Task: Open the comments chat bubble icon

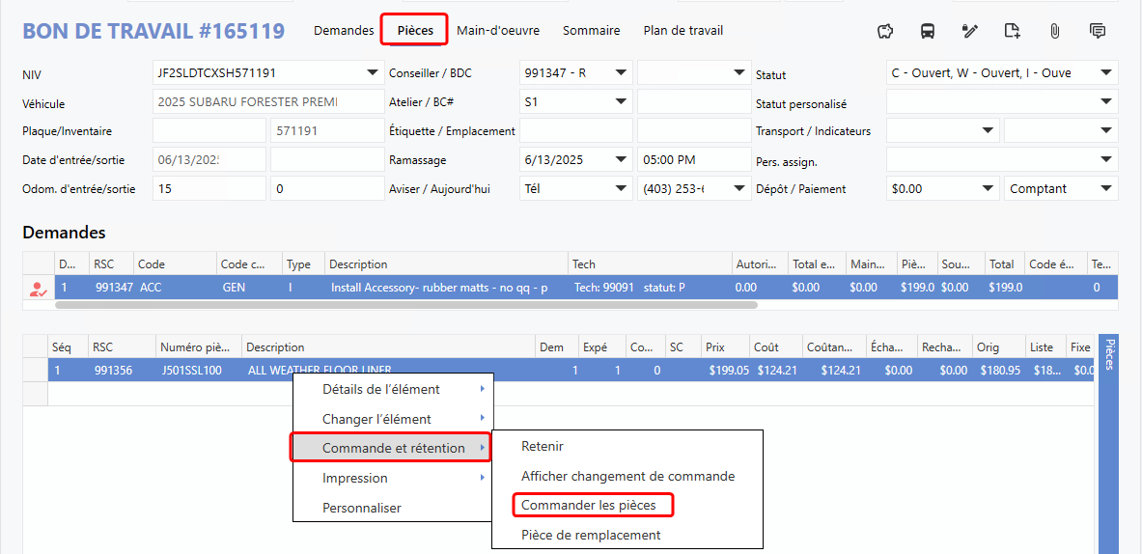Action: pos(1098,31)
